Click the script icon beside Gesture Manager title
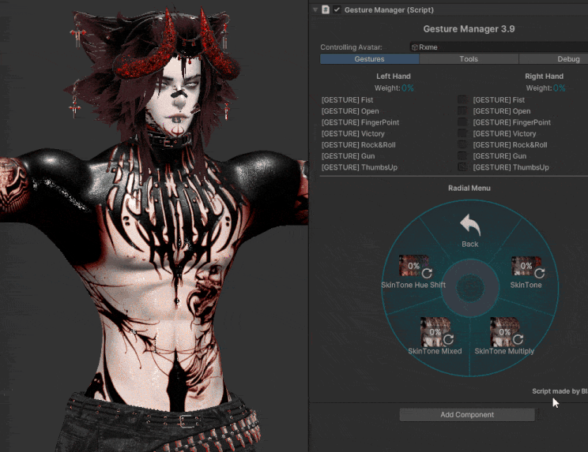Screen dimensions: 588x452 (x=326, y=9)
